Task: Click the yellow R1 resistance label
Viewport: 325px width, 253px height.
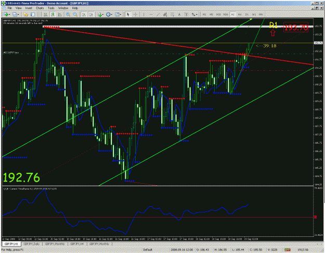Action: (273, 26)
